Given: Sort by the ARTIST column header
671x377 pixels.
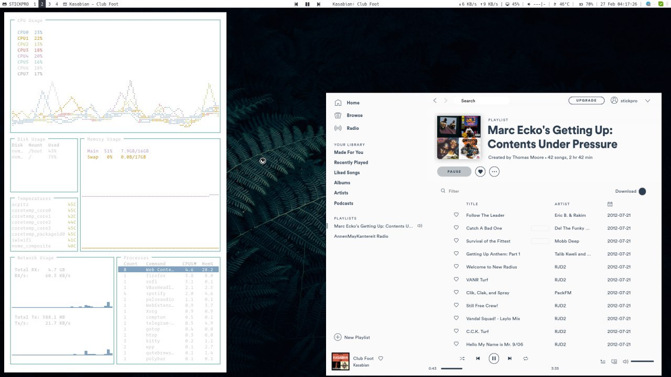Looking at the screenshot, I should tap(562, 204).
